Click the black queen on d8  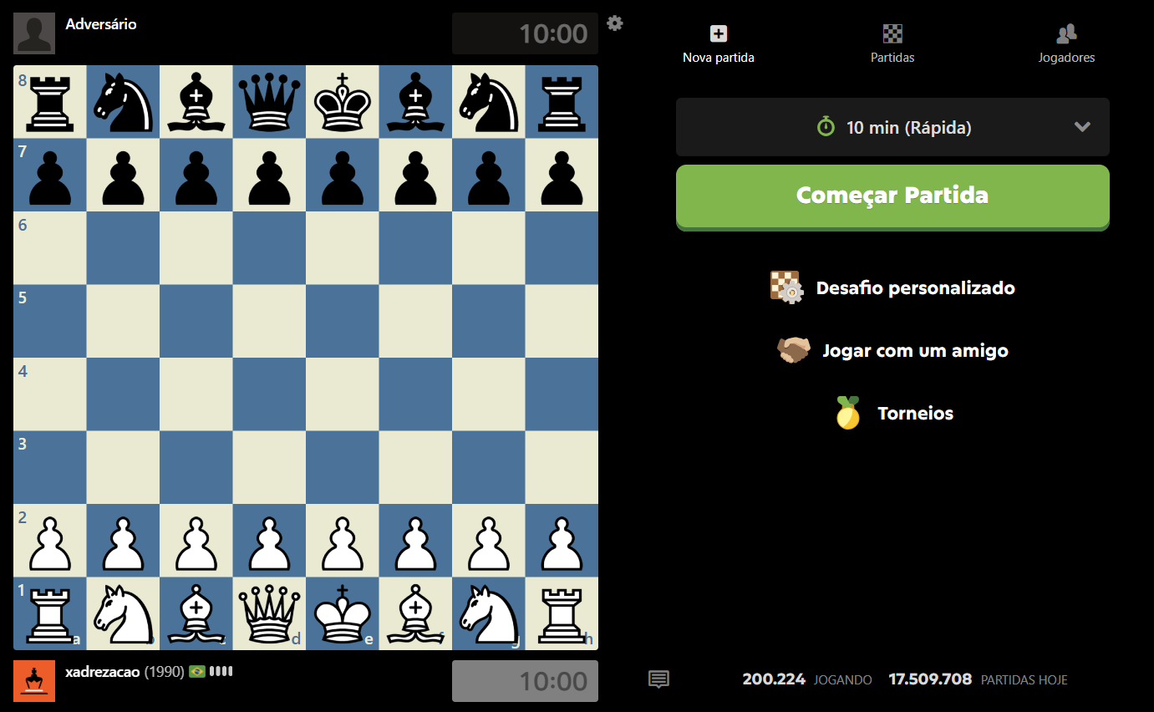(x=269, y=102)
